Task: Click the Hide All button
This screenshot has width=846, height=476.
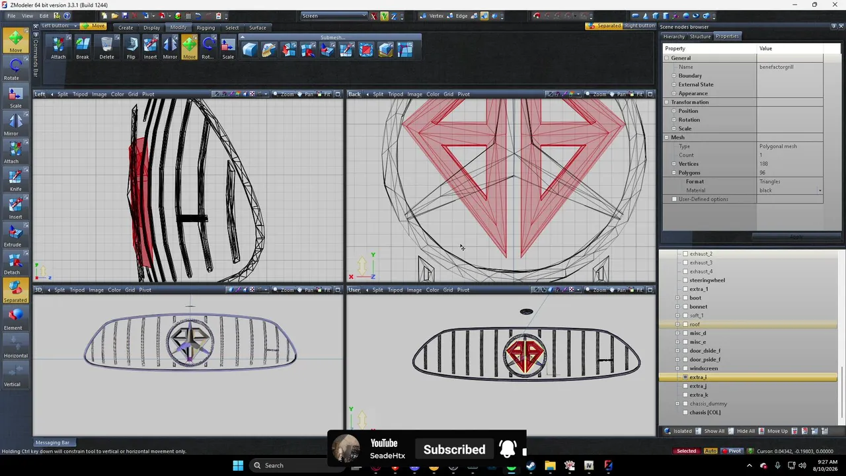Action: click(741, 431)
